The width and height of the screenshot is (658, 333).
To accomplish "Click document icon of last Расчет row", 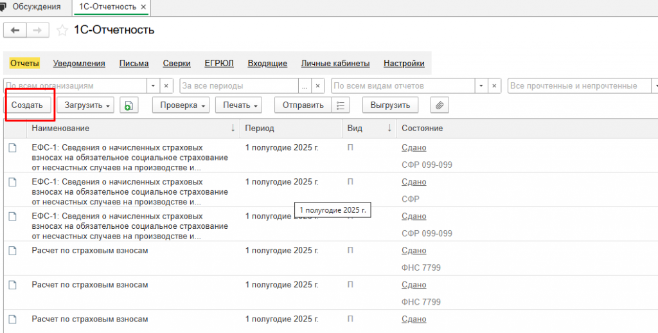I will (13, 319).
